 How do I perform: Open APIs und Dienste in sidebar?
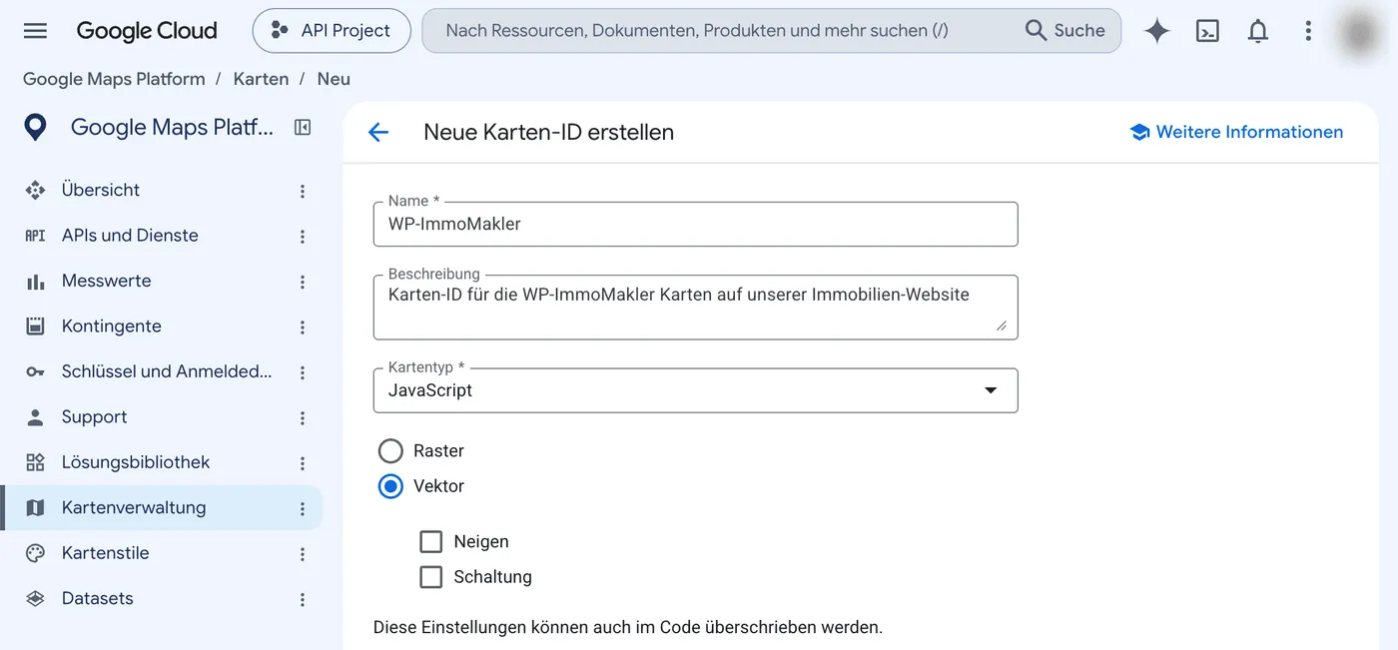click(x=130, y=236)
